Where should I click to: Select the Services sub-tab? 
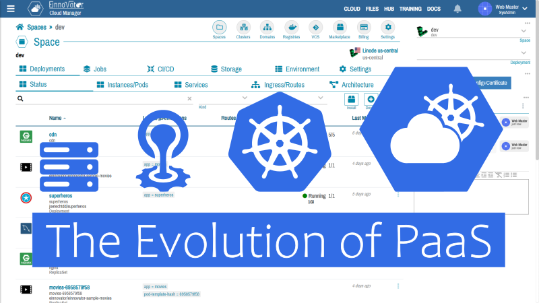191,85
